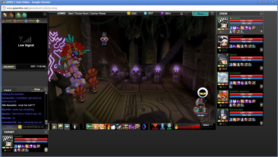Click Mazelle's avatar in the TARGET panel
The image size is (278, 157).
coord(7,141)
